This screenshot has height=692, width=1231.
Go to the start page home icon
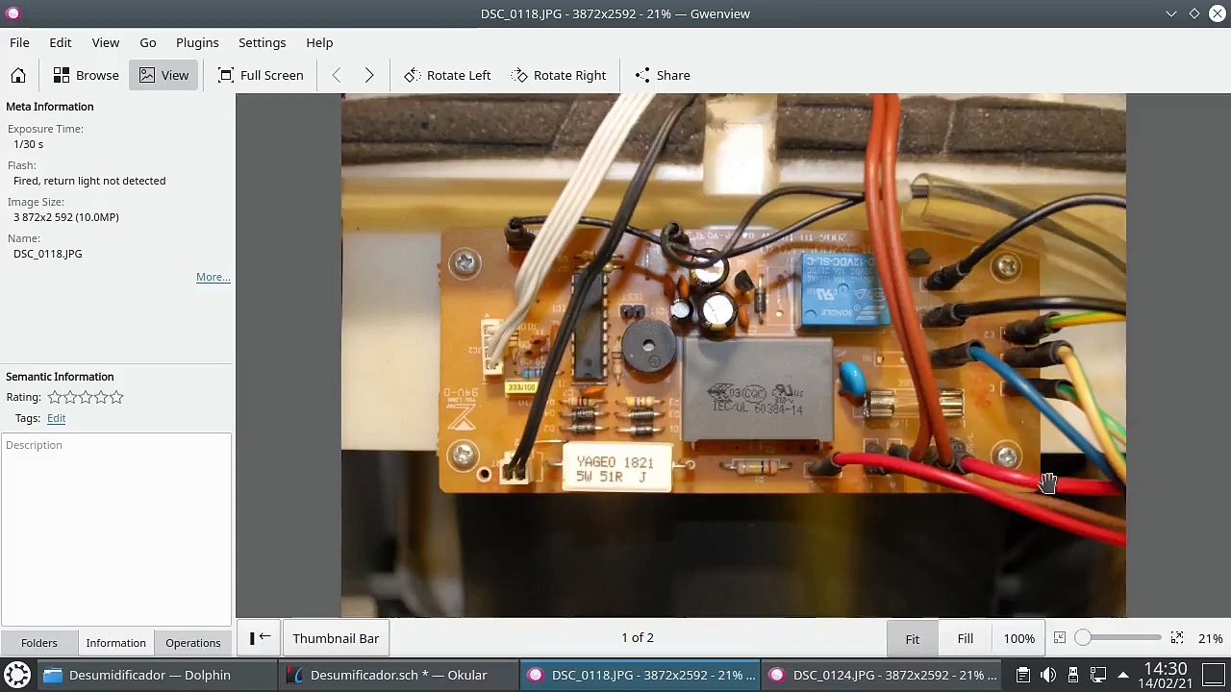click(18, 75)
